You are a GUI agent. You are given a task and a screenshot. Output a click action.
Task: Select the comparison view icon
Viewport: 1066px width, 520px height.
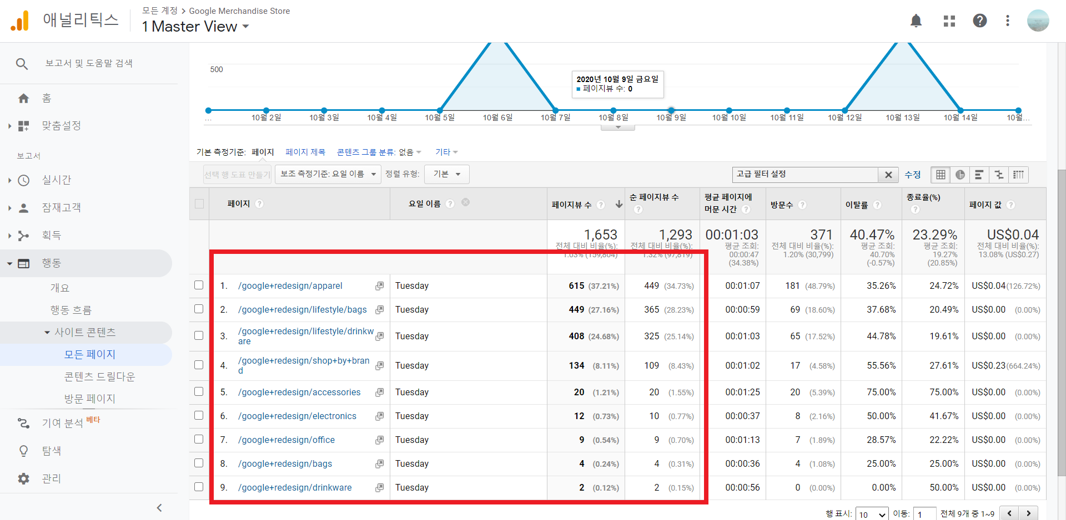[x=999, y=175]
